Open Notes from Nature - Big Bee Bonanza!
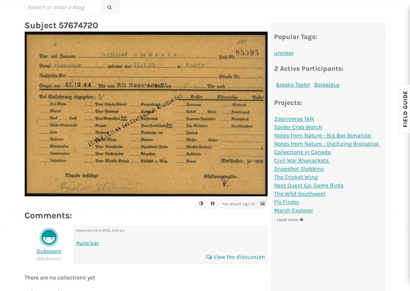 coord(323,135)
